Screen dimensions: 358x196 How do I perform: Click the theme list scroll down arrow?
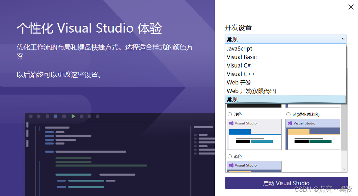(x=344, y=169)
